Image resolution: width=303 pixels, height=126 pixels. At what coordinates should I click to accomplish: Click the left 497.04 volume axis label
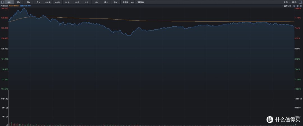pyautogui.click(x=5, y=117)
